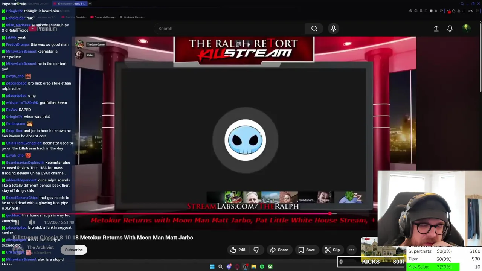482x271 pixels.
Task: Open the account avatar menu
Action: [466, 28]
